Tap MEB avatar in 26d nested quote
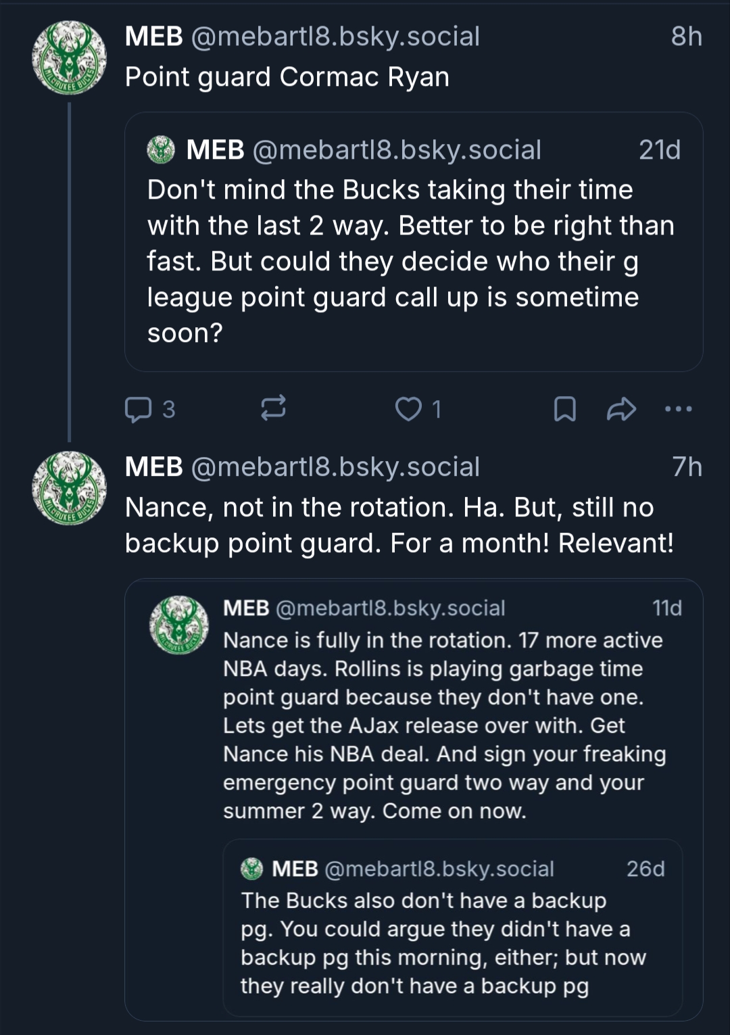This screenshot has width=730, height=1035. click(x=252, y=869)
